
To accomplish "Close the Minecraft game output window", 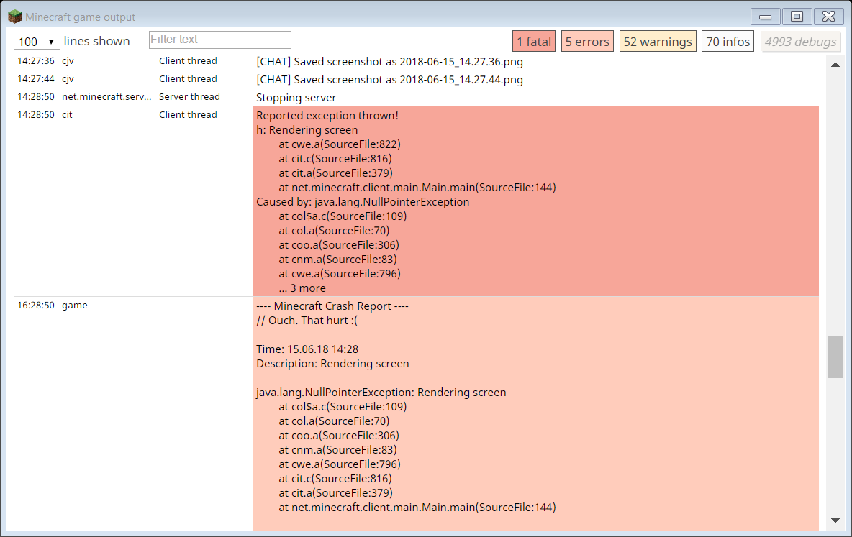I will click(x=829, y=17).
